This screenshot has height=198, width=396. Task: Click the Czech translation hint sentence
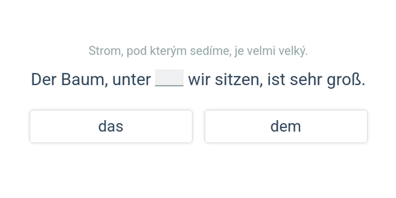[x=198, y=50]
